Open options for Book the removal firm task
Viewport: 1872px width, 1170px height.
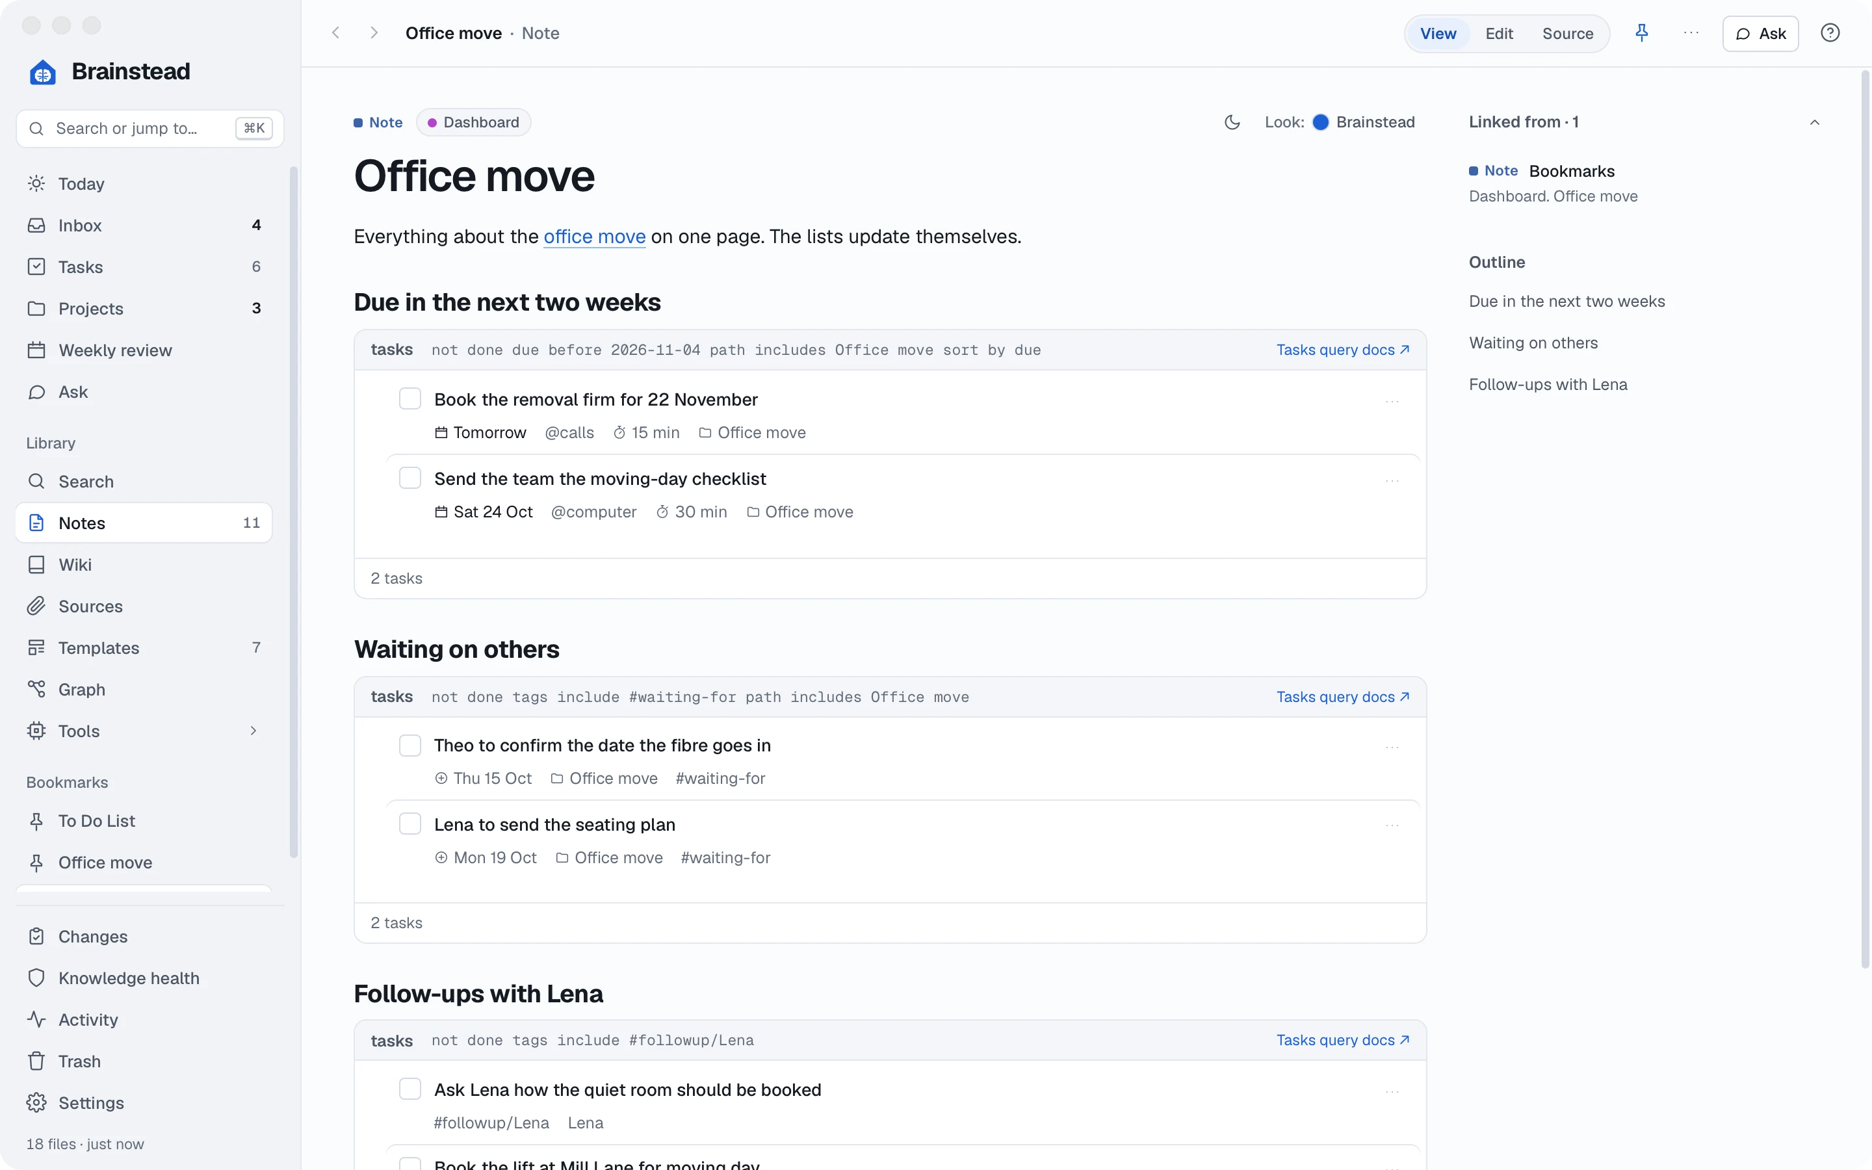click(x=1392, y=401)
